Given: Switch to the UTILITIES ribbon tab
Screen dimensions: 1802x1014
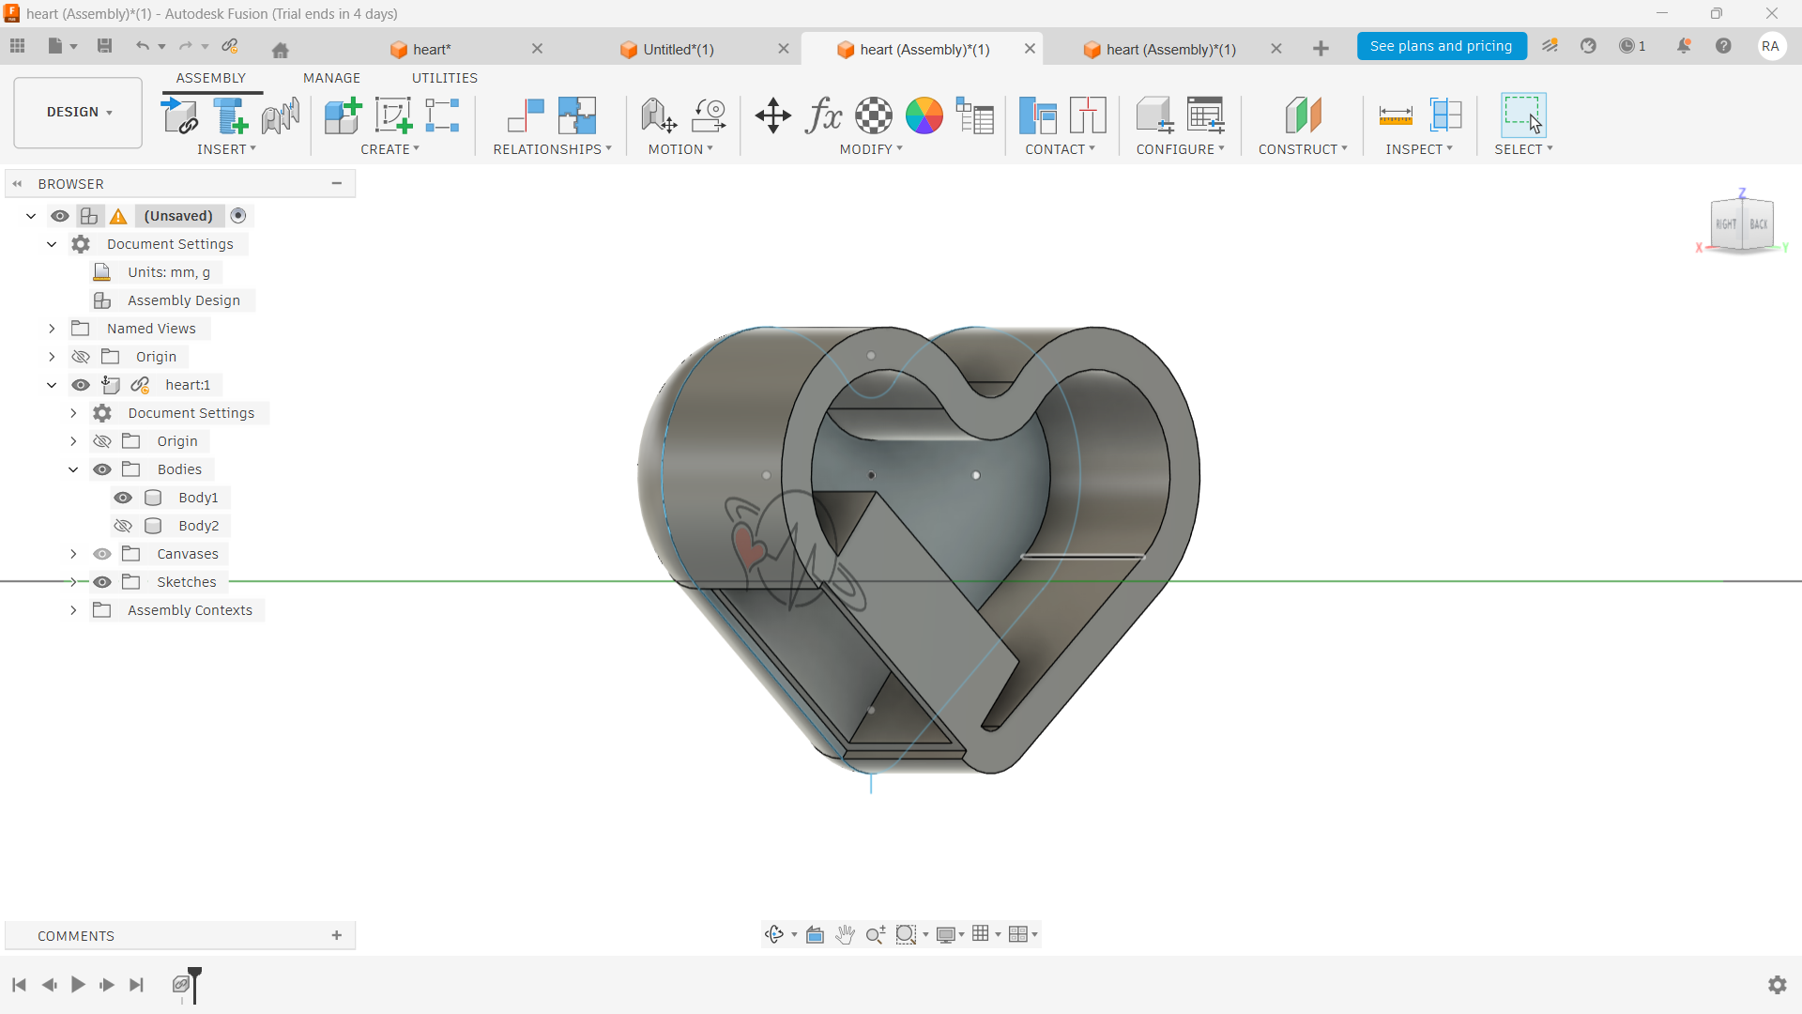Looking at the screenshot, I should (x=444, y=78).
